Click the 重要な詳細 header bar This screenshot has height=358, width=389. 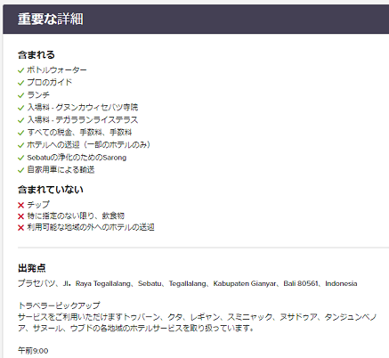[196, 19]
